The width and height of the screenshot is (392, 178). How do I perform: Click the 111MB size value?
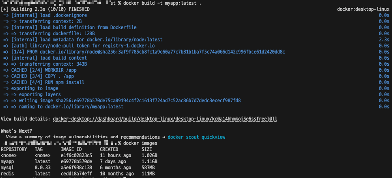[148, 174]
